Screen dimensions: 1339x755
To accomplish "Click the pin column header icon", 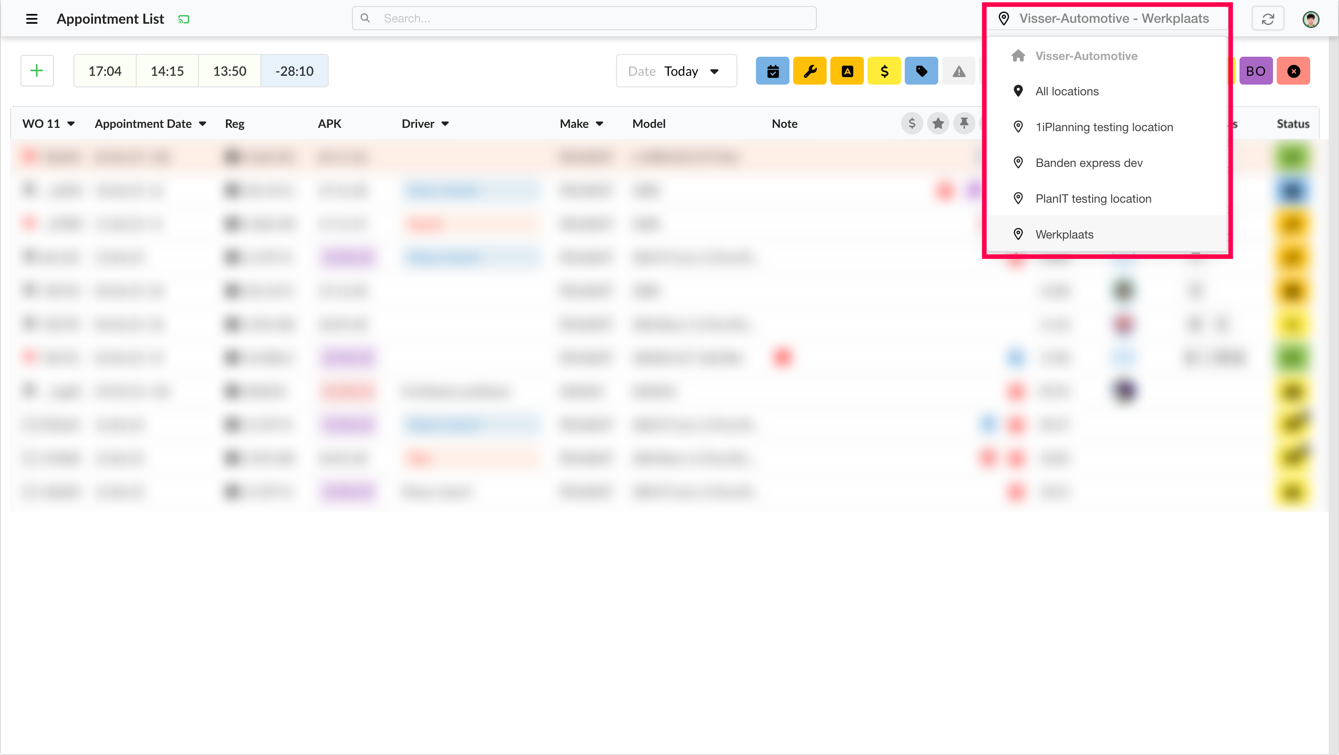I will tap(964, 124).
